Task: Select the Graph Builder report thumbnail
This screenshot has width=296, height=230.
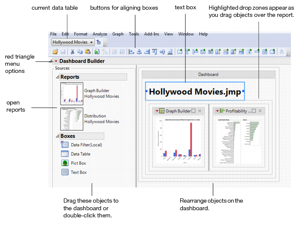Action: click(x=71, y=94)
